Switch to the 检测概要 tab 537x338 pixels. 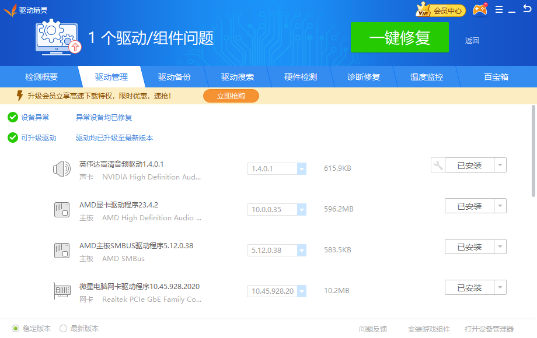(41, 77)
